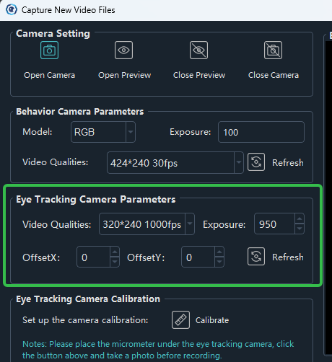The width and height of the screenshot is (332, 362).
Task: Click the Close Camera crossed-camera icon
Action: coord(273,50)
